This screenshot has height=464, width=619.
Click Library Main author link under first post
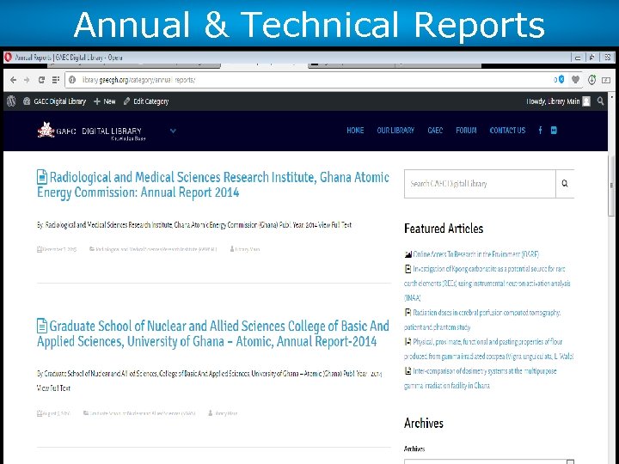click(247, 250)
